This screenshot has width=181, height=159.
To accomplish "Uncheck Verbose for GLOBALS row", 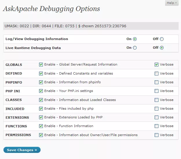I will point(157,65).
